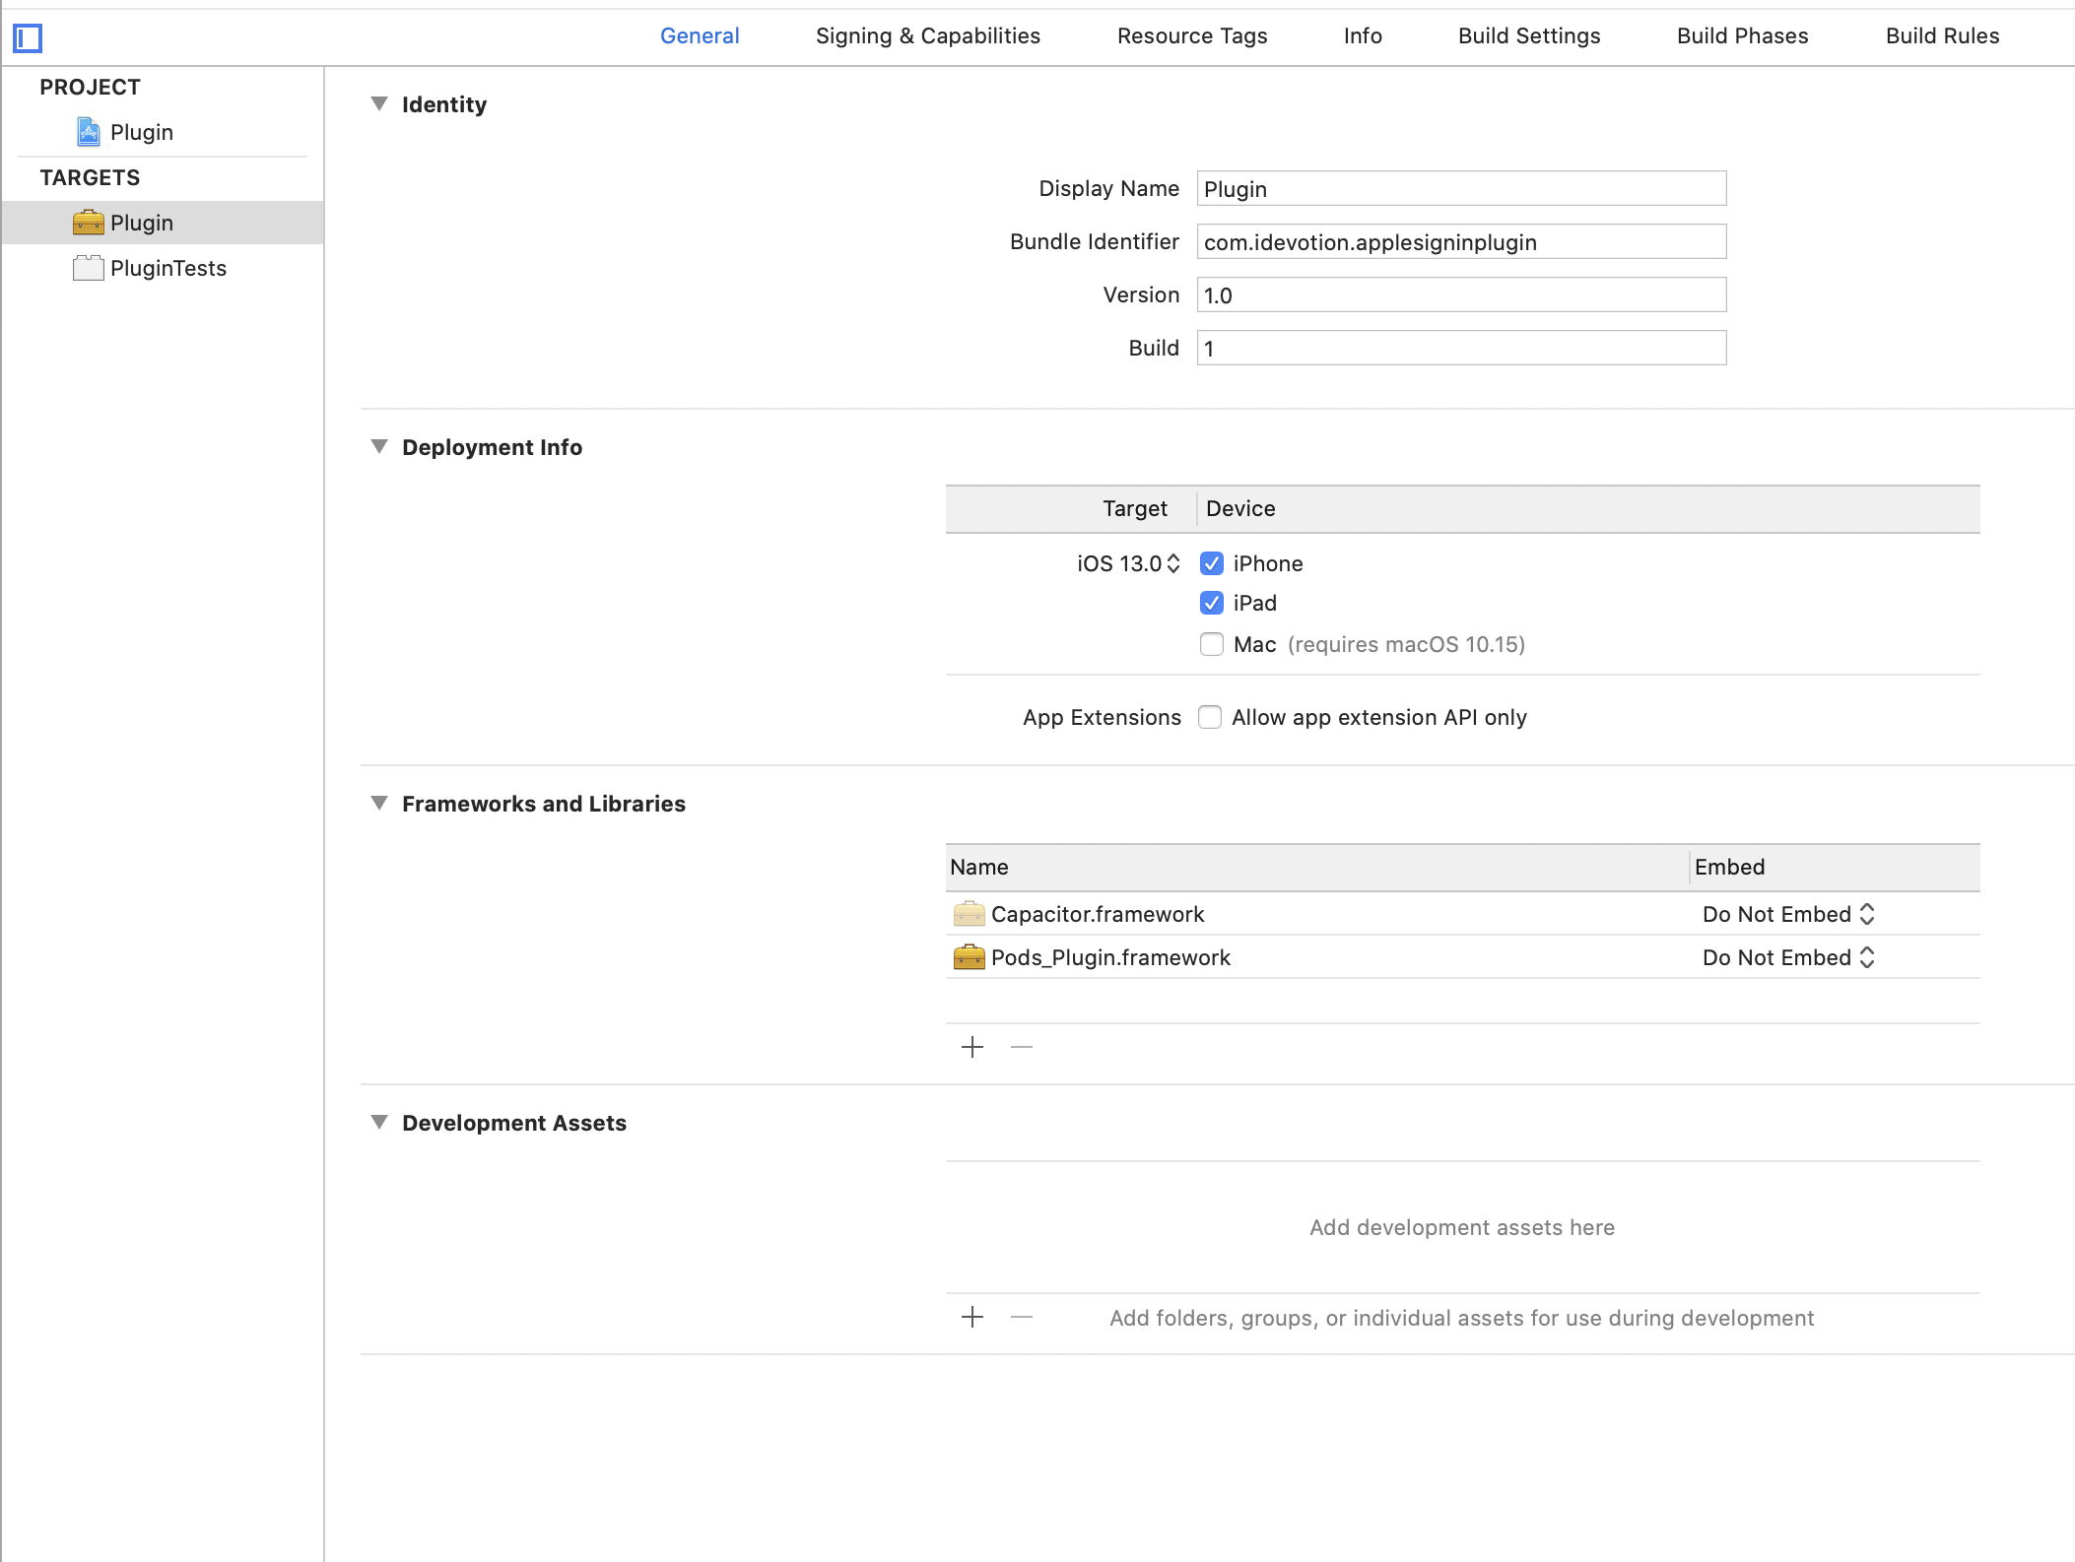Click the Capacitor.framework toolbox icon

pyautogui.click(x=969, y=914)
